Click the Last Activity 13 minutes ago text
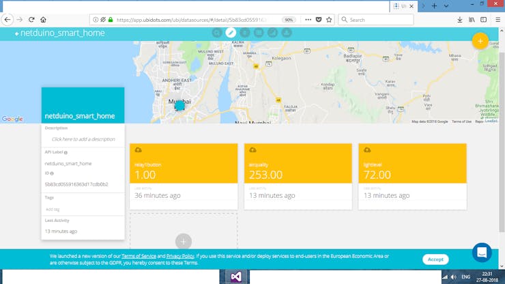505x284 pixels. click(61, 231)
